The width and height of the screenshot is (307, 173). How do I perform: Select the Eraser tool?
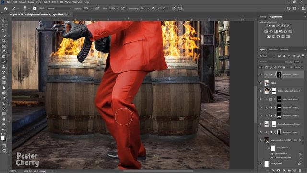click(4, 77)
